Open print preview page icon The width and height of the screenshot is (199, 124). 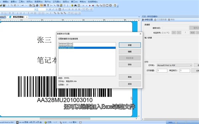[34, 5]
